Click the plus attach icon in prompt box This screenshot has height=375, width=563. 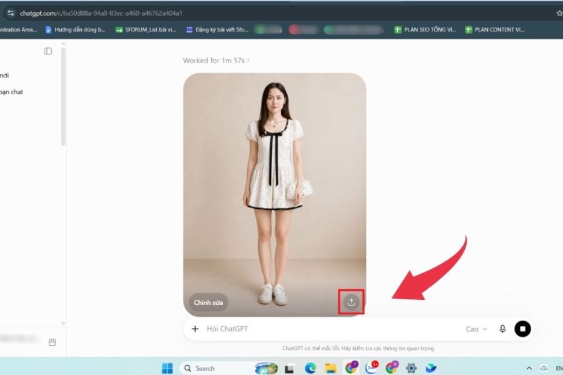(195, 329)
